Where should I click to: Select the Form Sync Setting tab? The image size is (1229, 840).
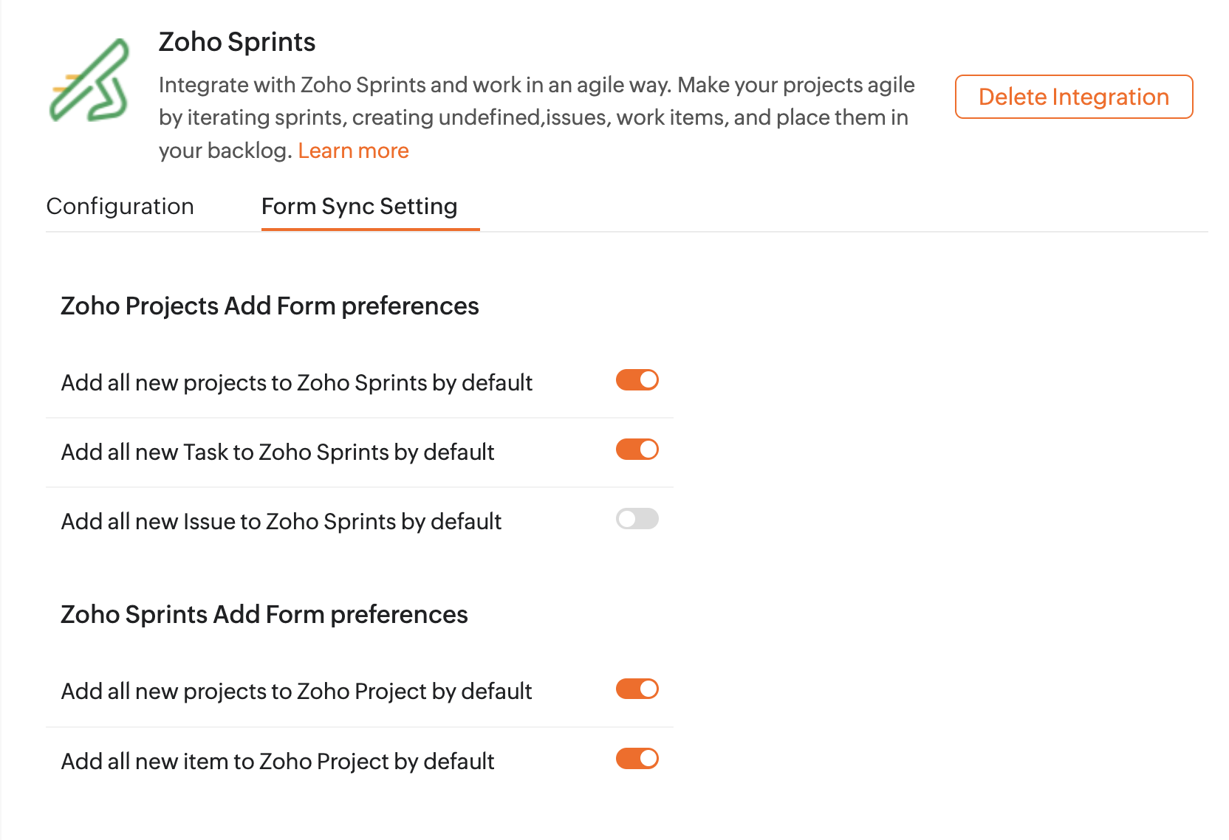[360, 207]
